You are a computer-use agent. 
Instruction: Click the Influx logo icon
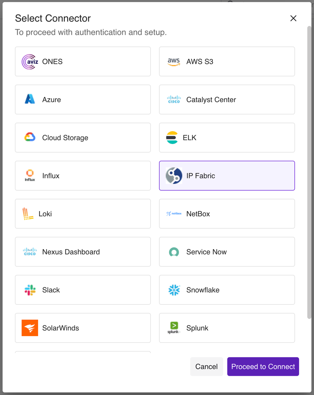point(30,176)
